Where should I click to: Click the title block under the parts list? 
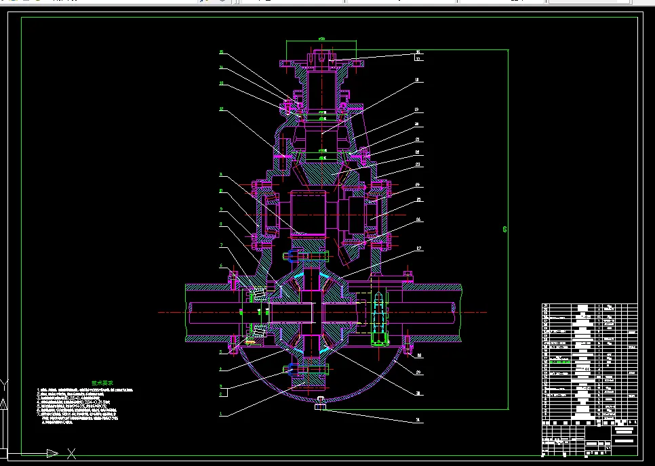(589, 440)
